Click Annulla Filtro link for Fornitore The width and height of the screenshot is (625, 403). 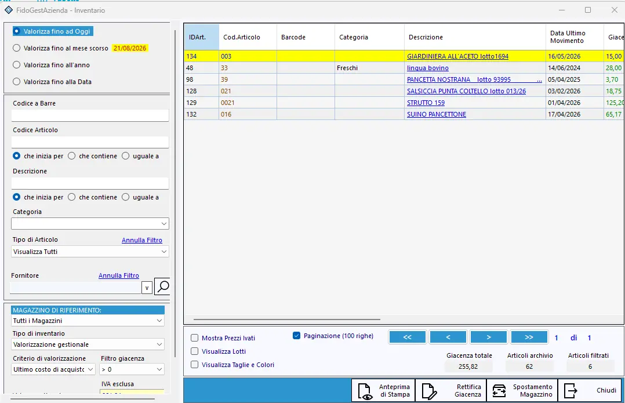[119, 275]
